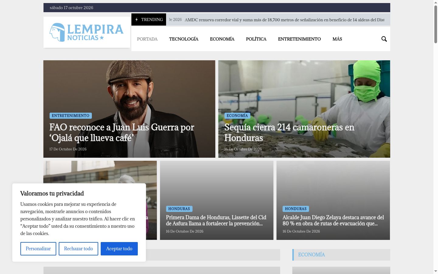The height and width of the screenshot is (274, 438).
Task: Accept all cookies with Aceptar todo
Action: [119, 249]
